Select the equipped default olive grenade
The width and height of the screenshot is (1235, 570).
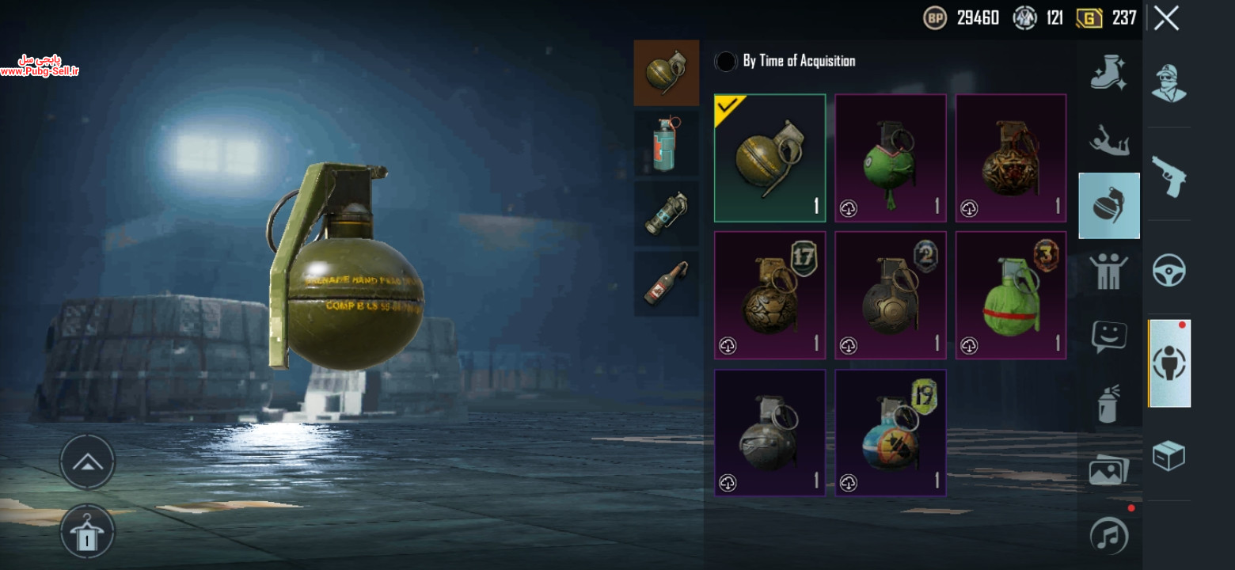[x=770, y=158]
